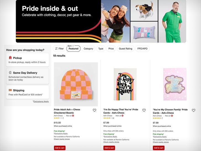201x151 pixels.
Task: Open the Exclusions Apply link under Shipping
Action: tap(41, 101)
